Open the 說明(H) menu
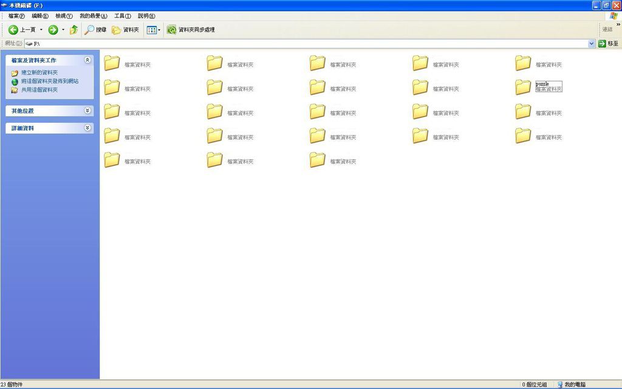This screenshot has width=622, height=389. tap(146, 16)
